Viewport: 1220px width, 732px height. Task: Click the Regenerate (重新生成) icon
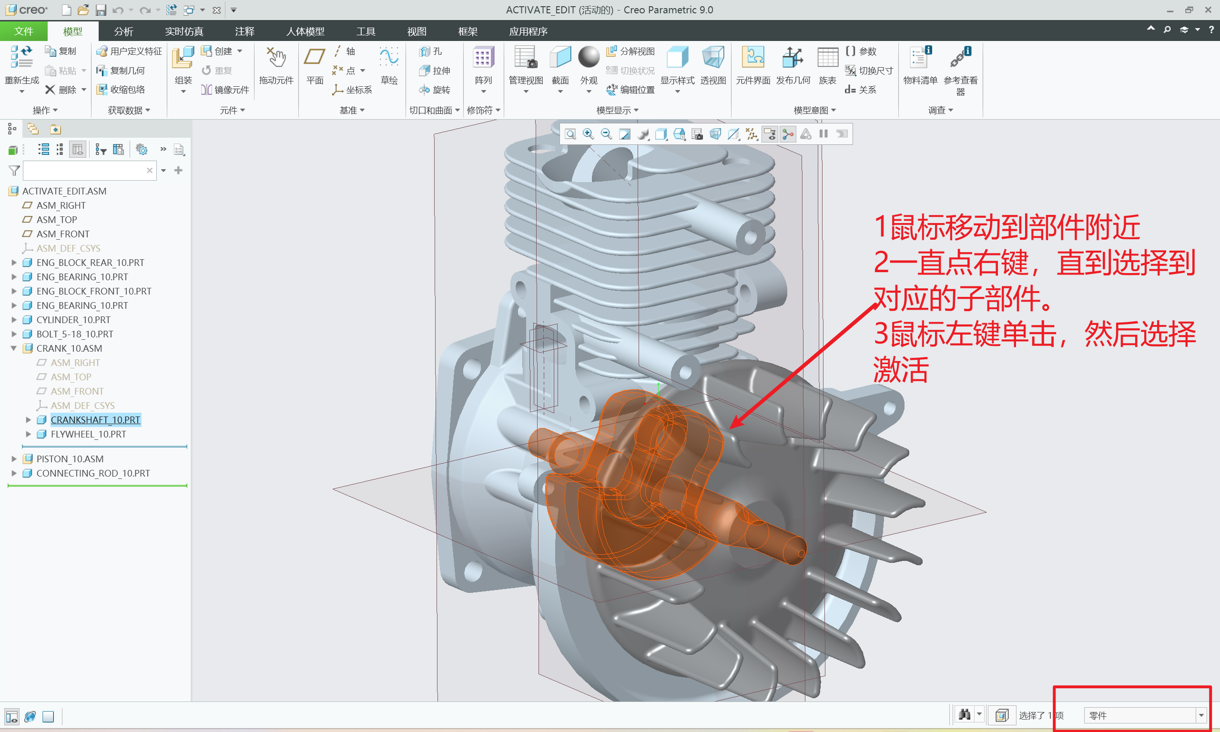pos(21,58)
